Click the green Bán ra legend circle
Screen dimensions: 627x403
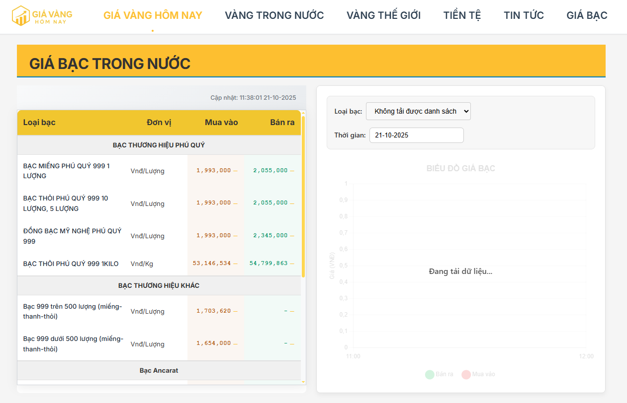click(x=430, y=374)
